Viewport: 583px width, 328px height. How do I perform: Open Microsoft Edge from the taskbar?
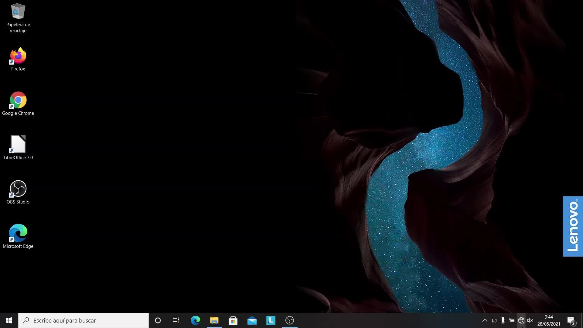click(195, 320)
